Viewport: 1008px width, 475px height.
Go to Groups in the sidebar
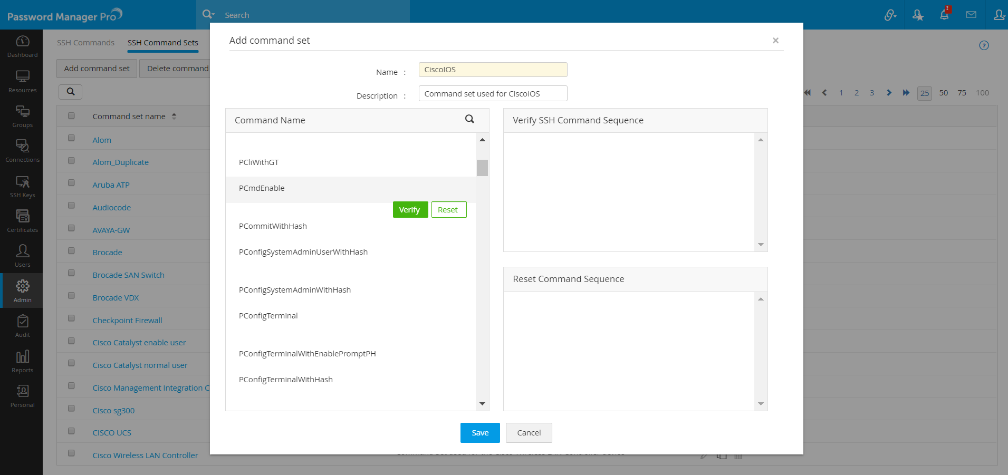22,117
